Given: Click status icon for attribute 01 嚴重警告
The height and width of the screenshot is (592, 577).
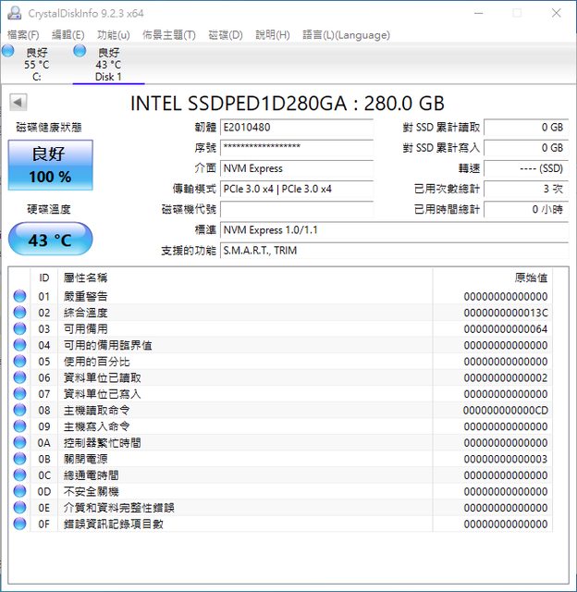Looking at the screenshot, I should [19, 296].
